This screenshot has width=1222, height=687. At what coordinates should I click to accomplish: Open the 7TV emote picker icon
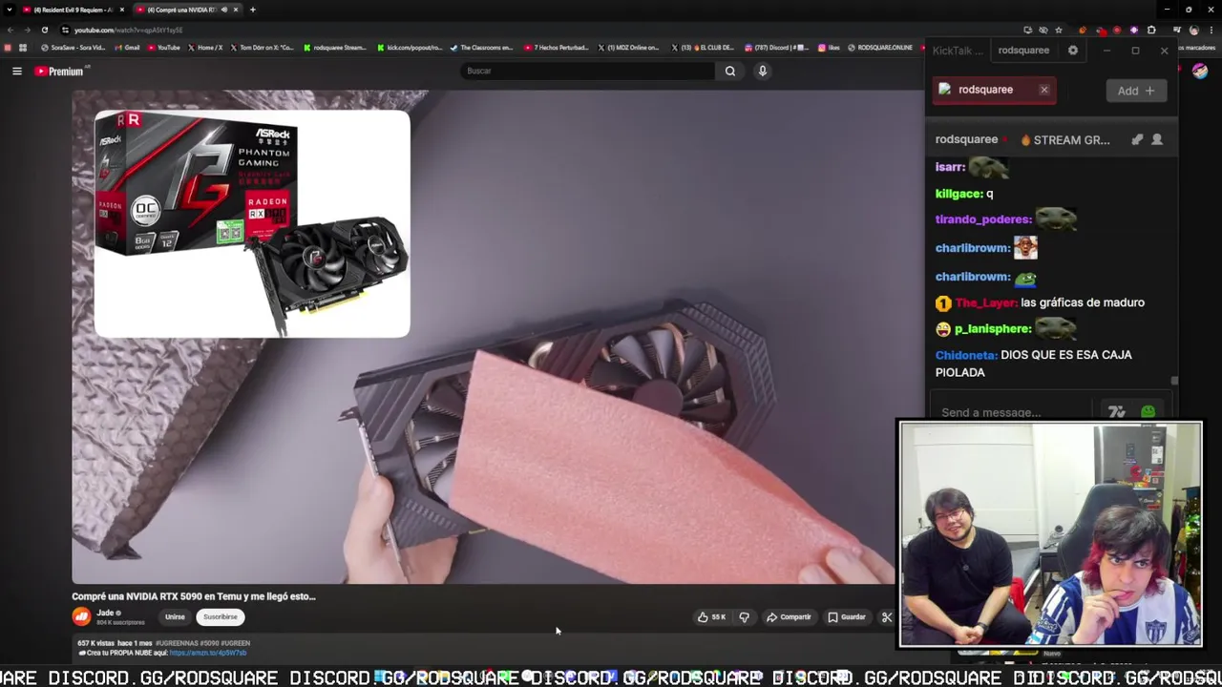tap(1117, 412)
